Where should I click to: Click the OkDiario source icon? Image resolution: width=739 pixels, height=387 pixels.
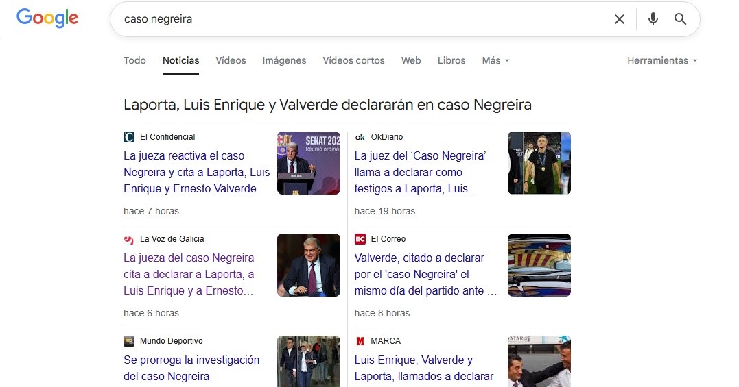pos(360,137)
